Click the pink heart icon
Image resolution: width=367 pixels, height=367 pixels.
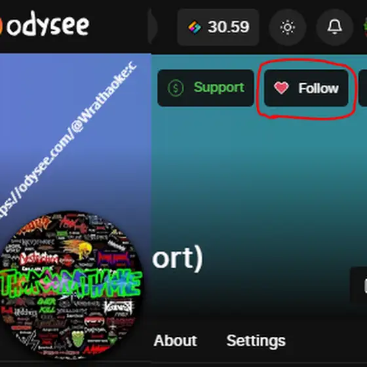click(281, 88)
